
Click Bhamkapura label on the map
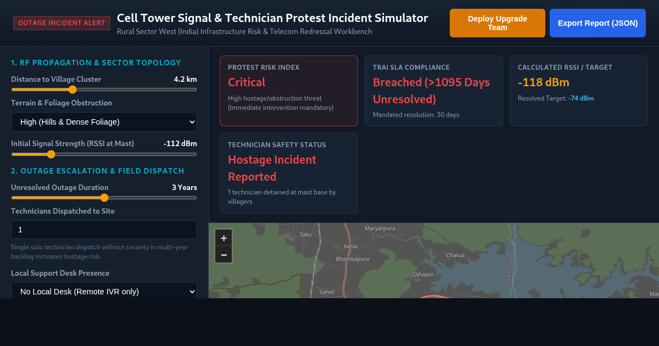tap(353, 258)
